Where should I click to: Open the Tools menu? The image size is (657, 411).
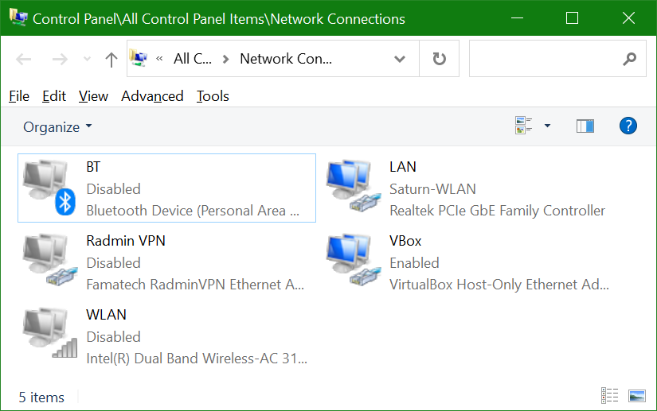213,96
